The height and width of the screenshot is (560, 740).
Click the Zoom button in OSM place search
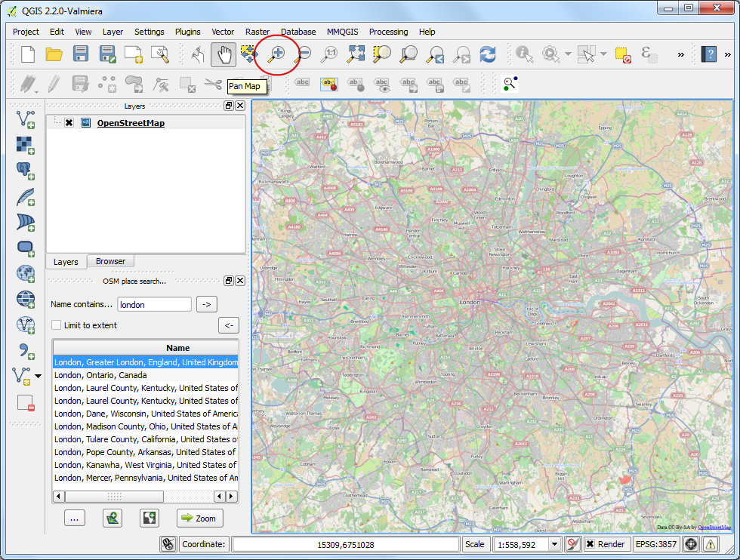(x=199, y=518)
